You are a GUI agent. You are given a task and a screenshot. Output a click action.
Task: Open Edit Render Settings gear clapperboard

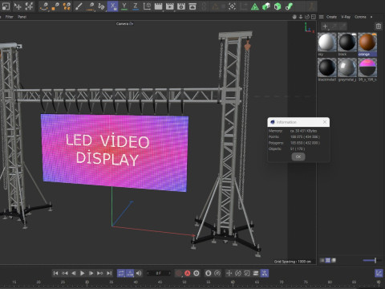[x=181, y=6]
